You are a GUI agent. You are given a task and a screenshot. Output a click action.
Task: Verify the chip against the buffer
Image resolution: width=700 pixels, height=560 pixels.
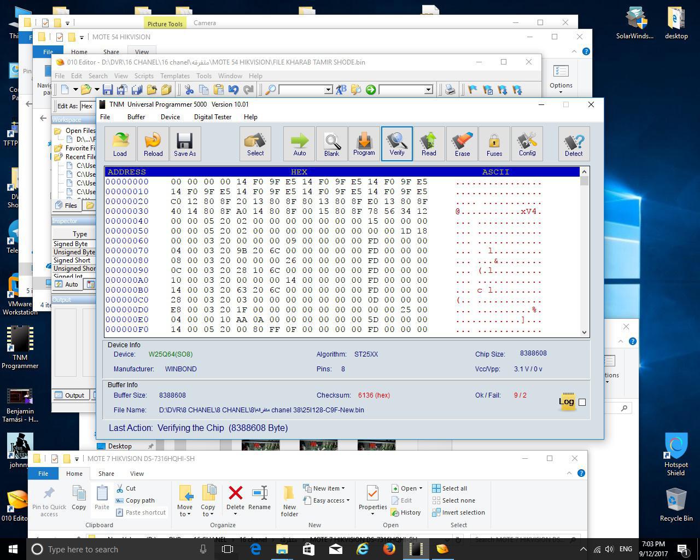point(397,144)
